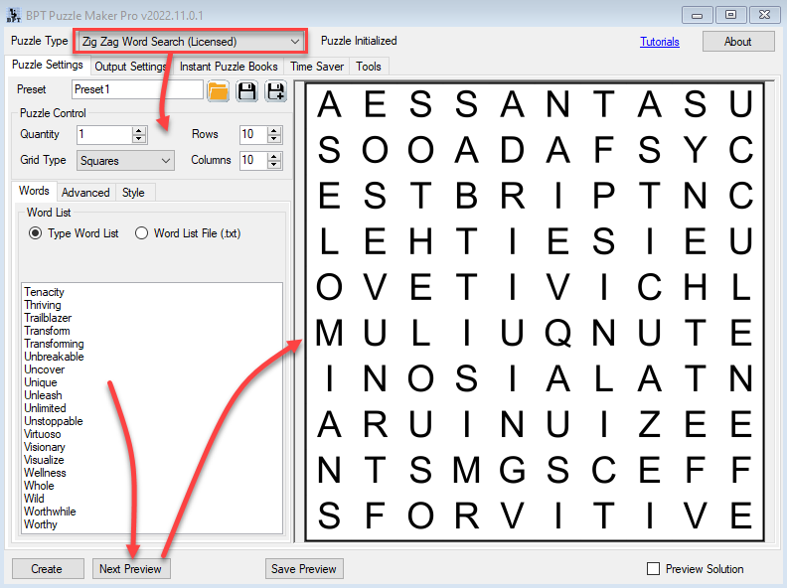The width and height of the screenshot is (787, 588).
Task: Save the current preset with floppy icon
Action: [246, 91]
